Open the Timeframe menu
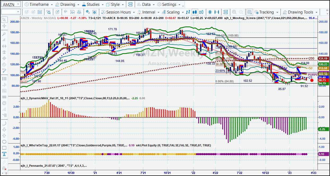 click(38, 4)
